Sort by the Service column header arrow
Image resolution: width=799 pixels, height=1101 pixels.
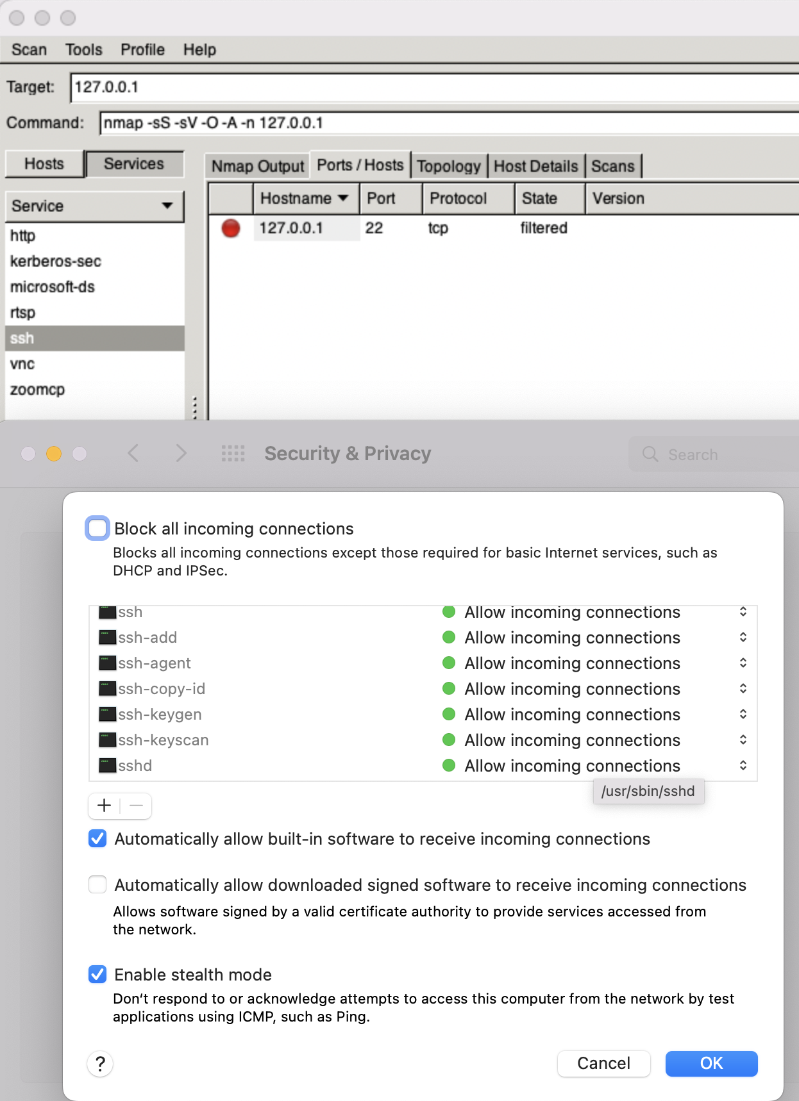click(167, 206)
